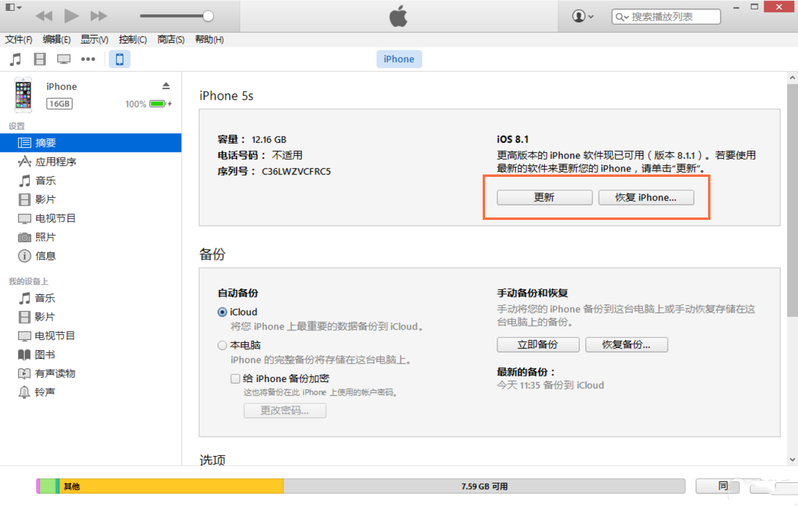
Task: Open the account user dropdown
Action: click(x=582, y=16)
